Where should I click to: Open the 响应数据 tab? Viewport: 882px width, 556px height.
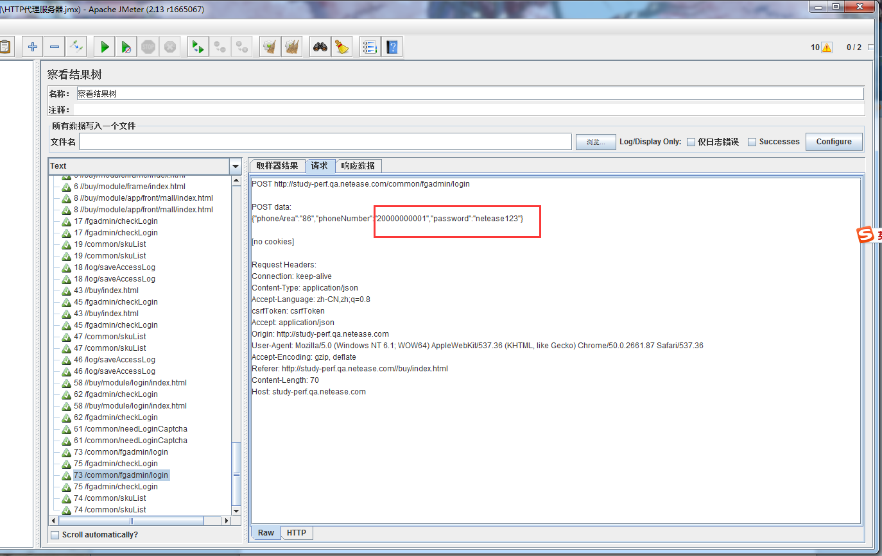[x=358, y=165]
